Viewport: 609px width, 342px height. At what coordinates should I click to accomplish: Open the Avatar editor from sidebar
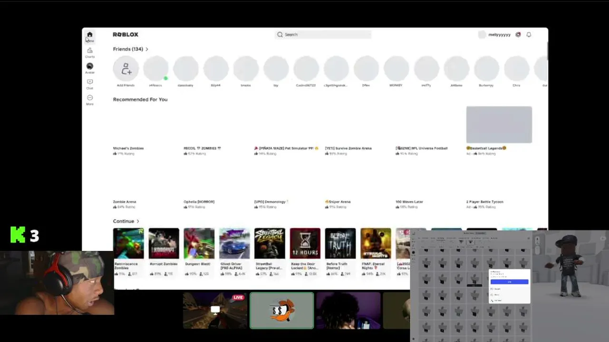click(89, 68)
